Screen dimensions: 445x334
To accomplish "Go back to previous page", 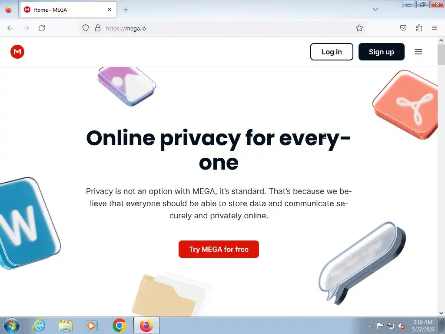I will pos(10,28).
